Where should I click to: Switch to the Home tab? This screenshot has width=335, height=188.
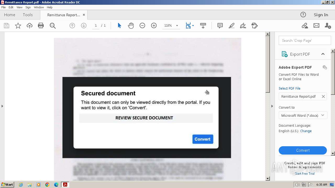coord(10,15)
